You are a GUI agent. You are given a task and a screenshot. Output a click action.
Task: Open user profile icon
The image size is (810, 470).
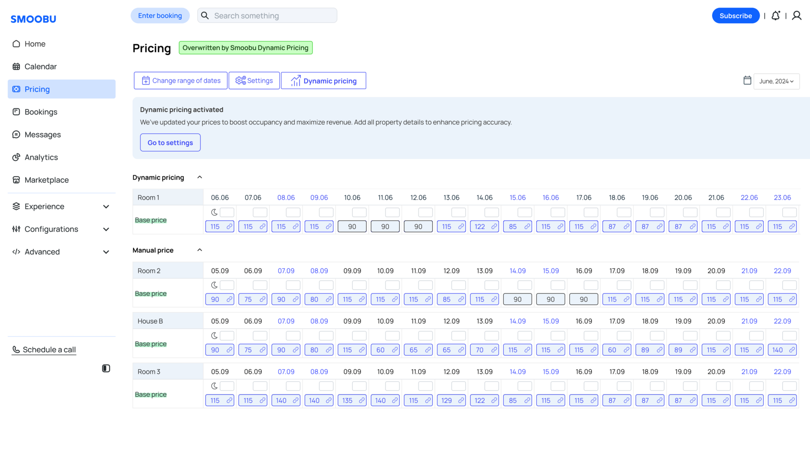(796, 16)
